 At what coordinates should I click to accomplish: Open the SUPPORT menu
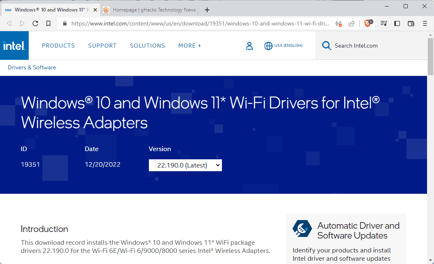[103, 46]
